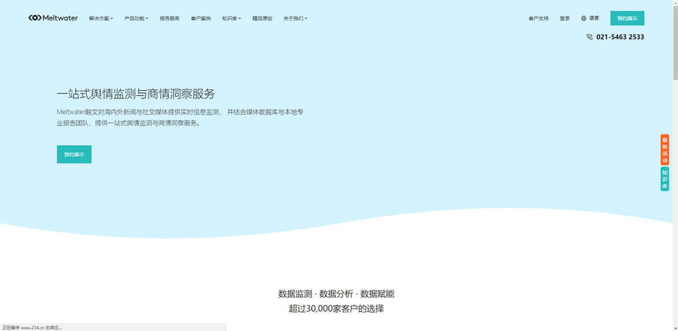678x331 pixels.
Task: Open the 语言 language selector
Action: [591, 18]
